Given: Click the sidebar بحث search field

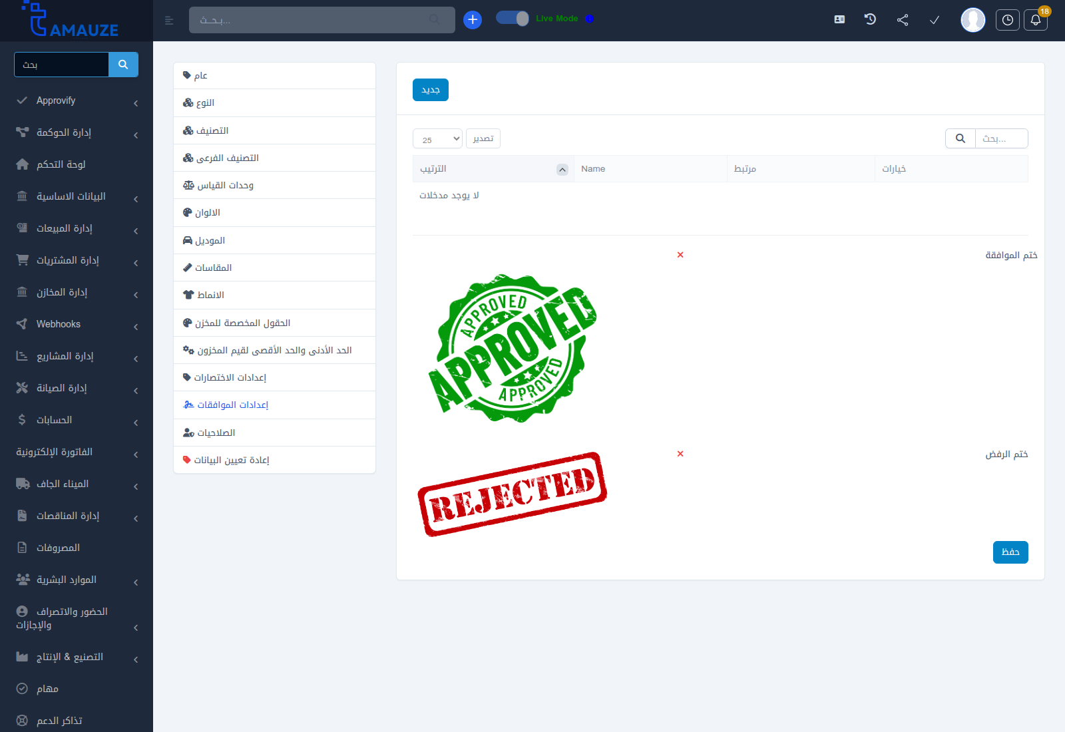Looking at the screenshot, I should 61,65.
